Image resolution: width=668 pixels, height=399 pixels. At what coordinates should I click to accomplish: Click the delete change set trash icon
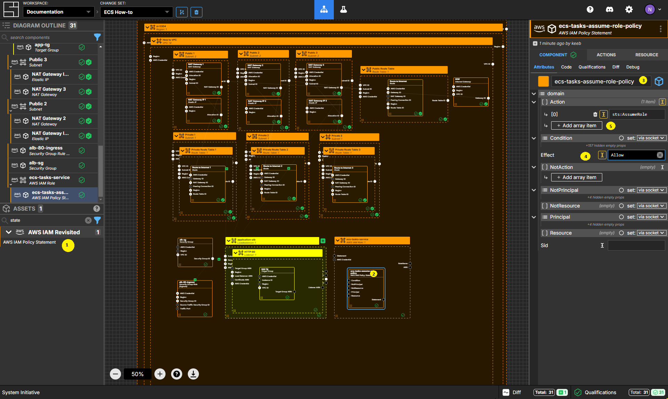point(196,12)
